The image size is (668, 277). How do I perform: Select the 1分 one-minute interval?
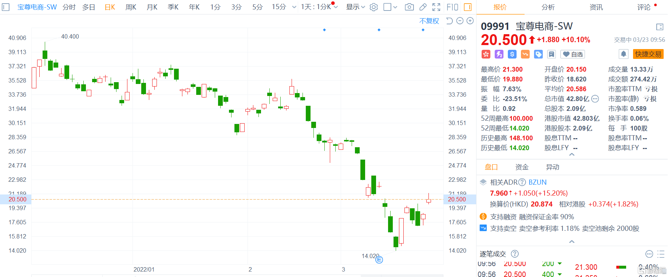[215, 7]
